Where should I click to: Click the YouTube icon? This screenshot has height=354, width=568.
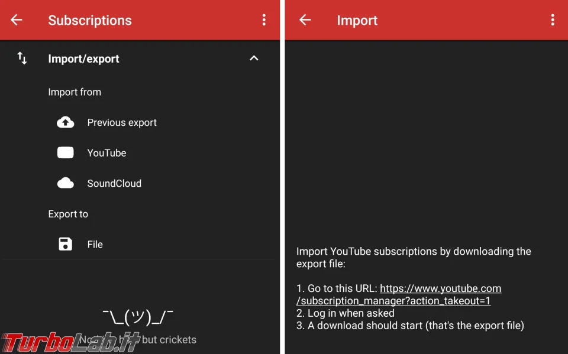tap(66, 152)
